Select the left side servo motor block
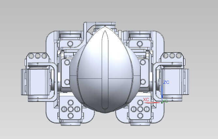The image size is (218, 139). point(37,81)
